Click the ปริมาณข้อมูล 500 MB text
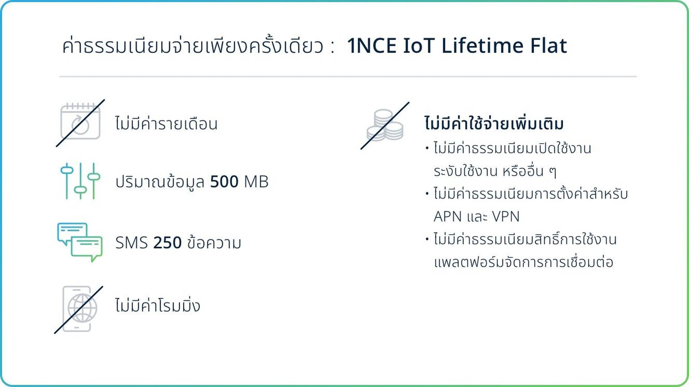 tap(192, 182)
